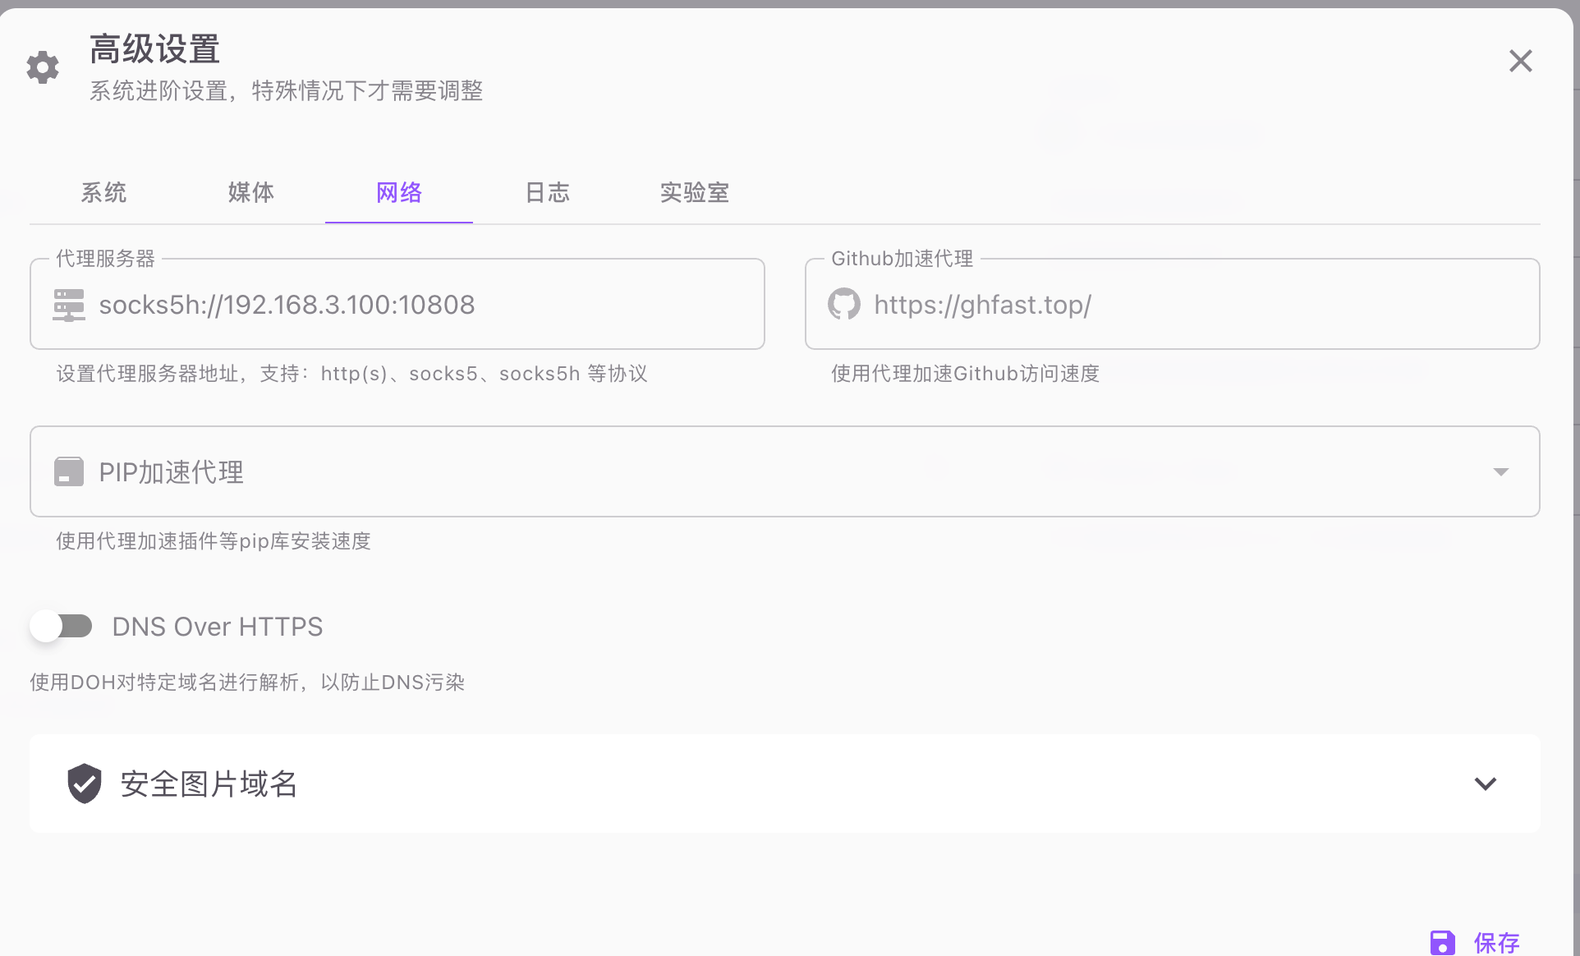This screenshot has width=1580, height=956.
Task: Click the PIP package icon
Action: pos(69,472)
